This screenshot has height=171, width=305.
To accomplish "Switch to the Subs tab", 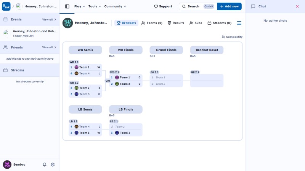I will 196,23.
